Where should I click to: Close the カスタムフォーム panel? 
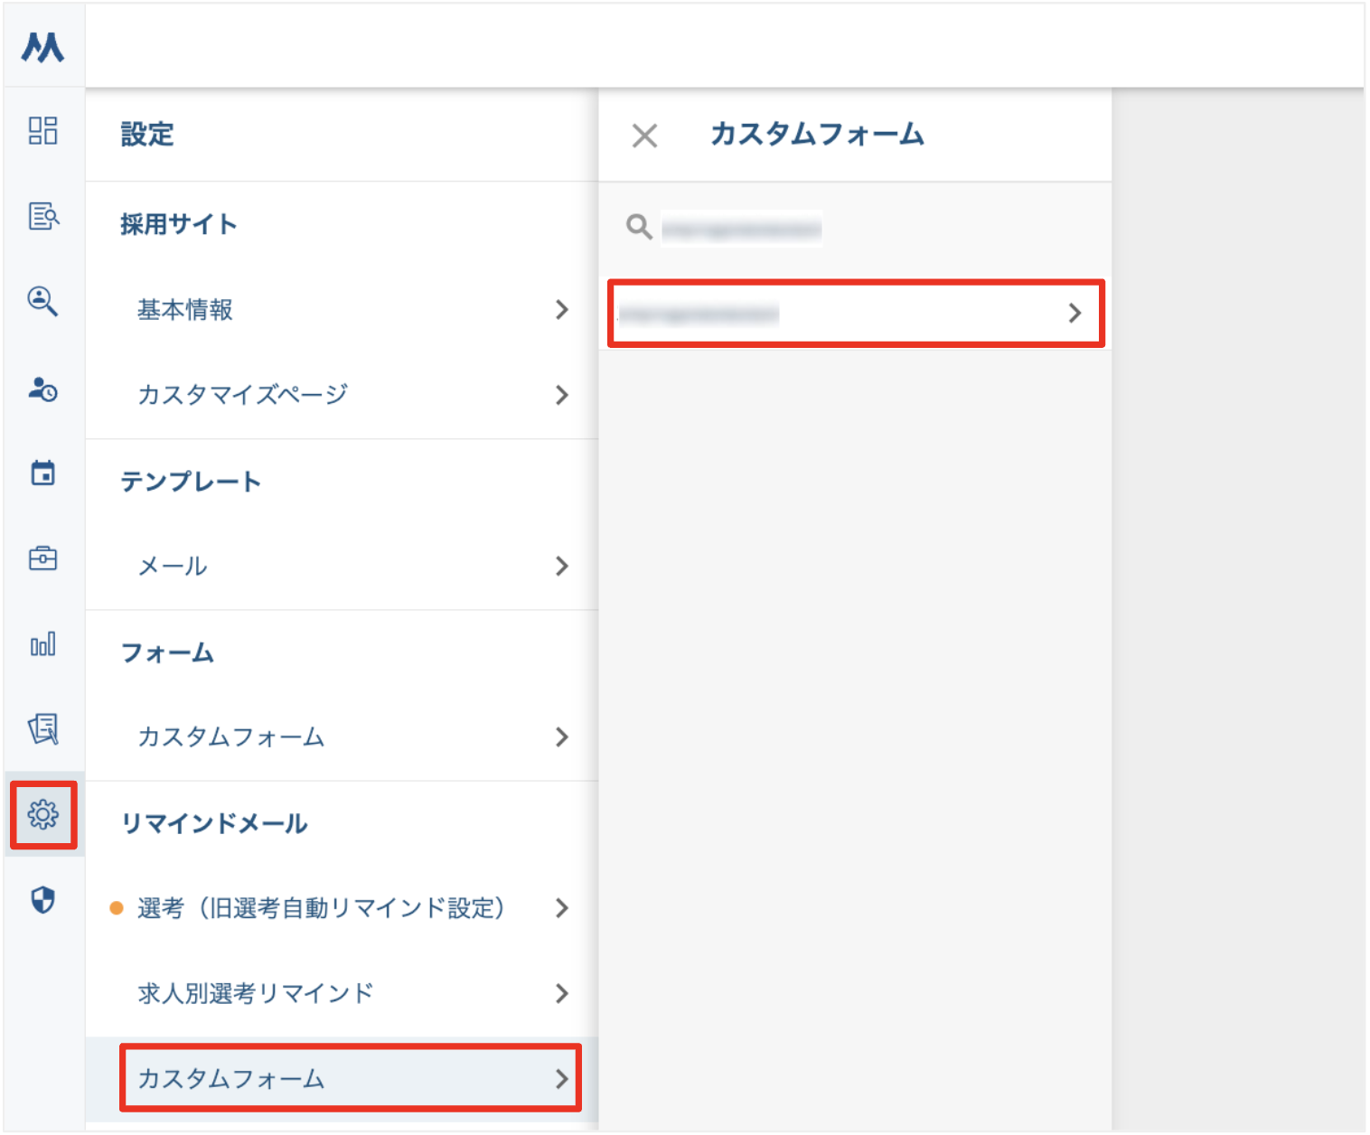point(644,136)
